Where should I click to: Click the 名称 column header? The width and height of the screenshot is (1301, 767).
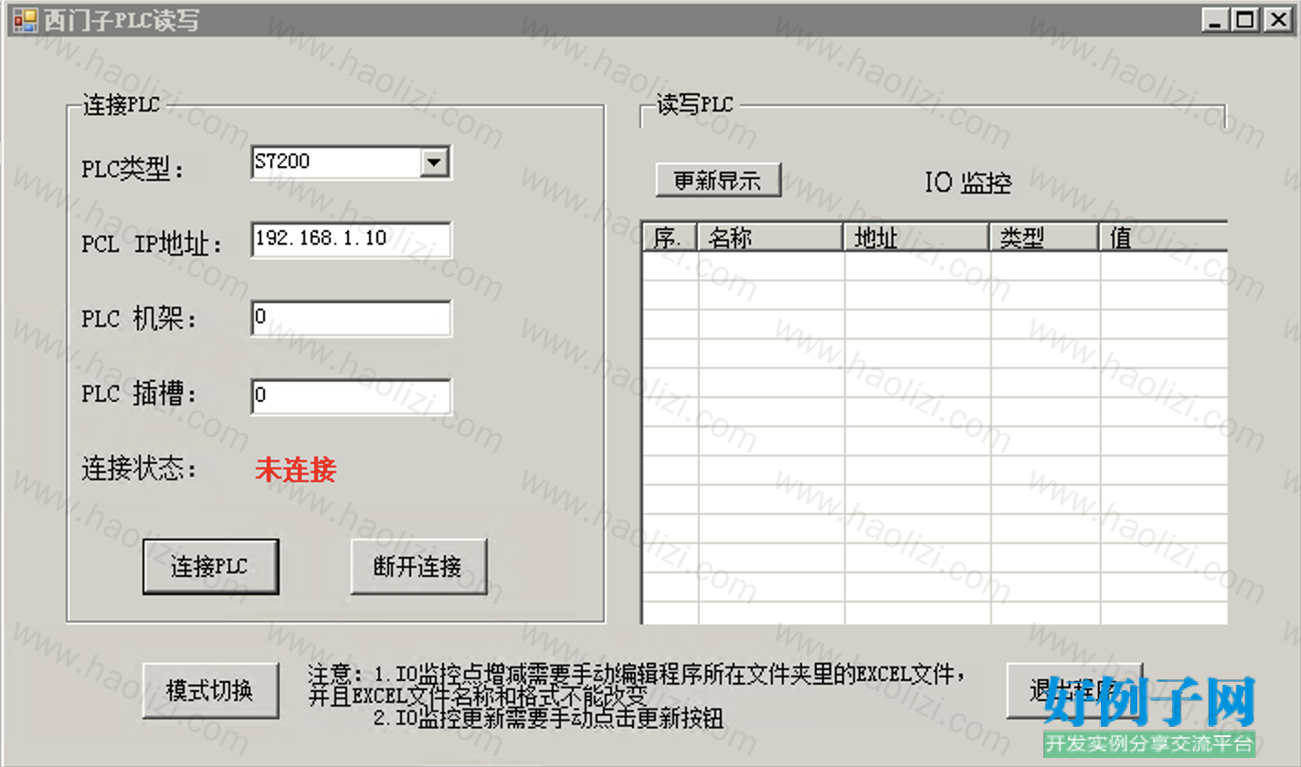pos(771,237)
